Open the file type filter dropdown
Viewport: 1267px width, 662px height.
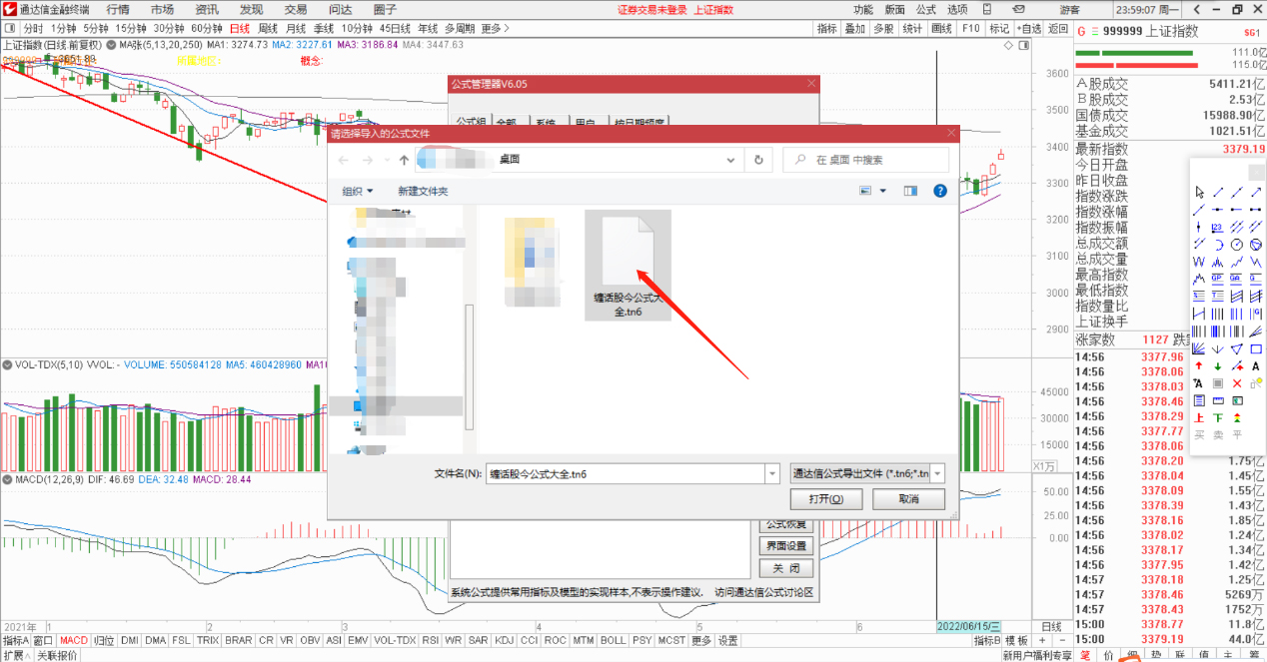(936, 473)
